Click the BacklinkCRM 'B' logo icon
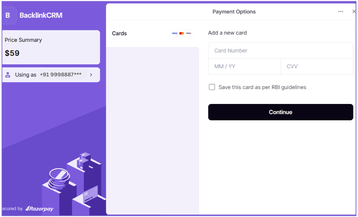 click(8, 15)
